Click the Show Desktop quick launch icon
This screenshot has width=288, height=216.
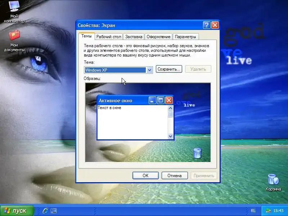[x=54, y=211]
